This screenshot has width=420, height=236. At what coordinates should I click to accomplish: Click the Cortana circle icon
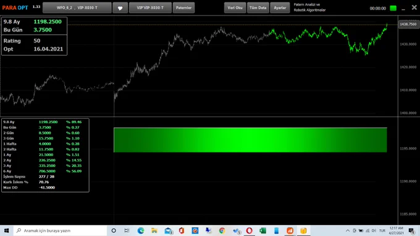[114, 230]
